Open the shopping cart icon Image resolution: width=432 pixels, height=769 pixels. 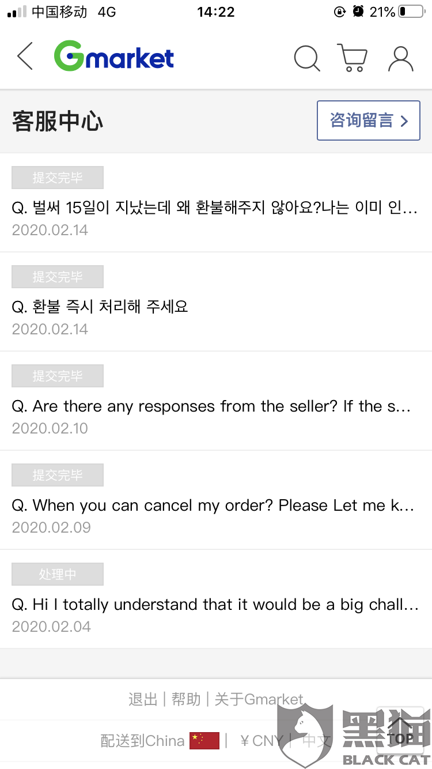pos(352,58)
